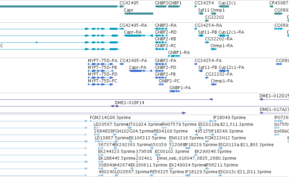
Task: Select the MYPT-75D-PB protein label
Action: [x=103, y=67]
